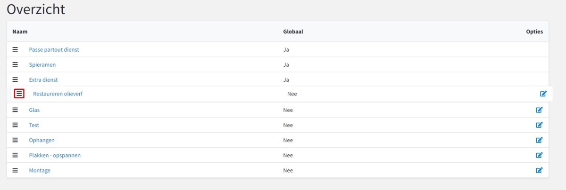
Task: Open the Restaureren olieverf link
Action: [x=58, y=94]
